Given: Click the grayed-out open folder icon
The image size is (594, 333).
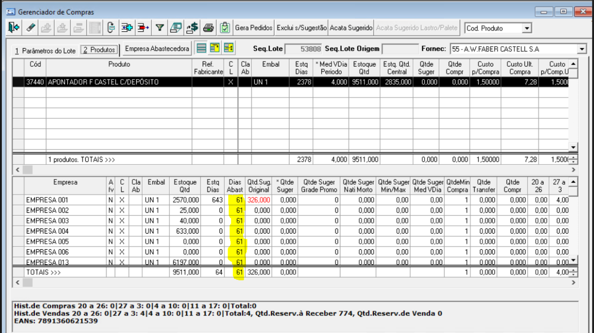Looking at the screenshot, I should [79, 28].
